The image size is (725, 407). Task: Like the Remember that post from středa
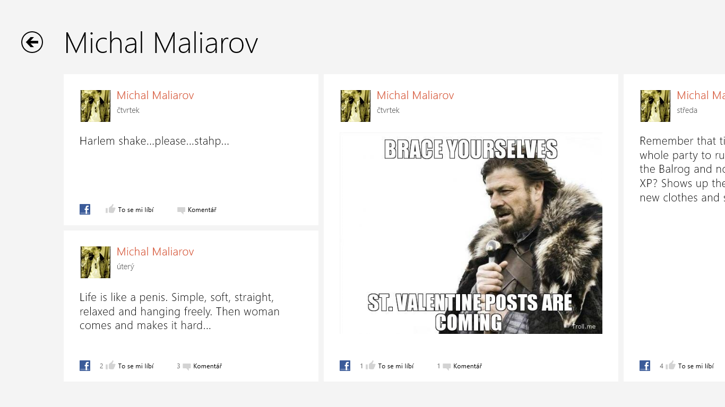(x=690, y=366)
